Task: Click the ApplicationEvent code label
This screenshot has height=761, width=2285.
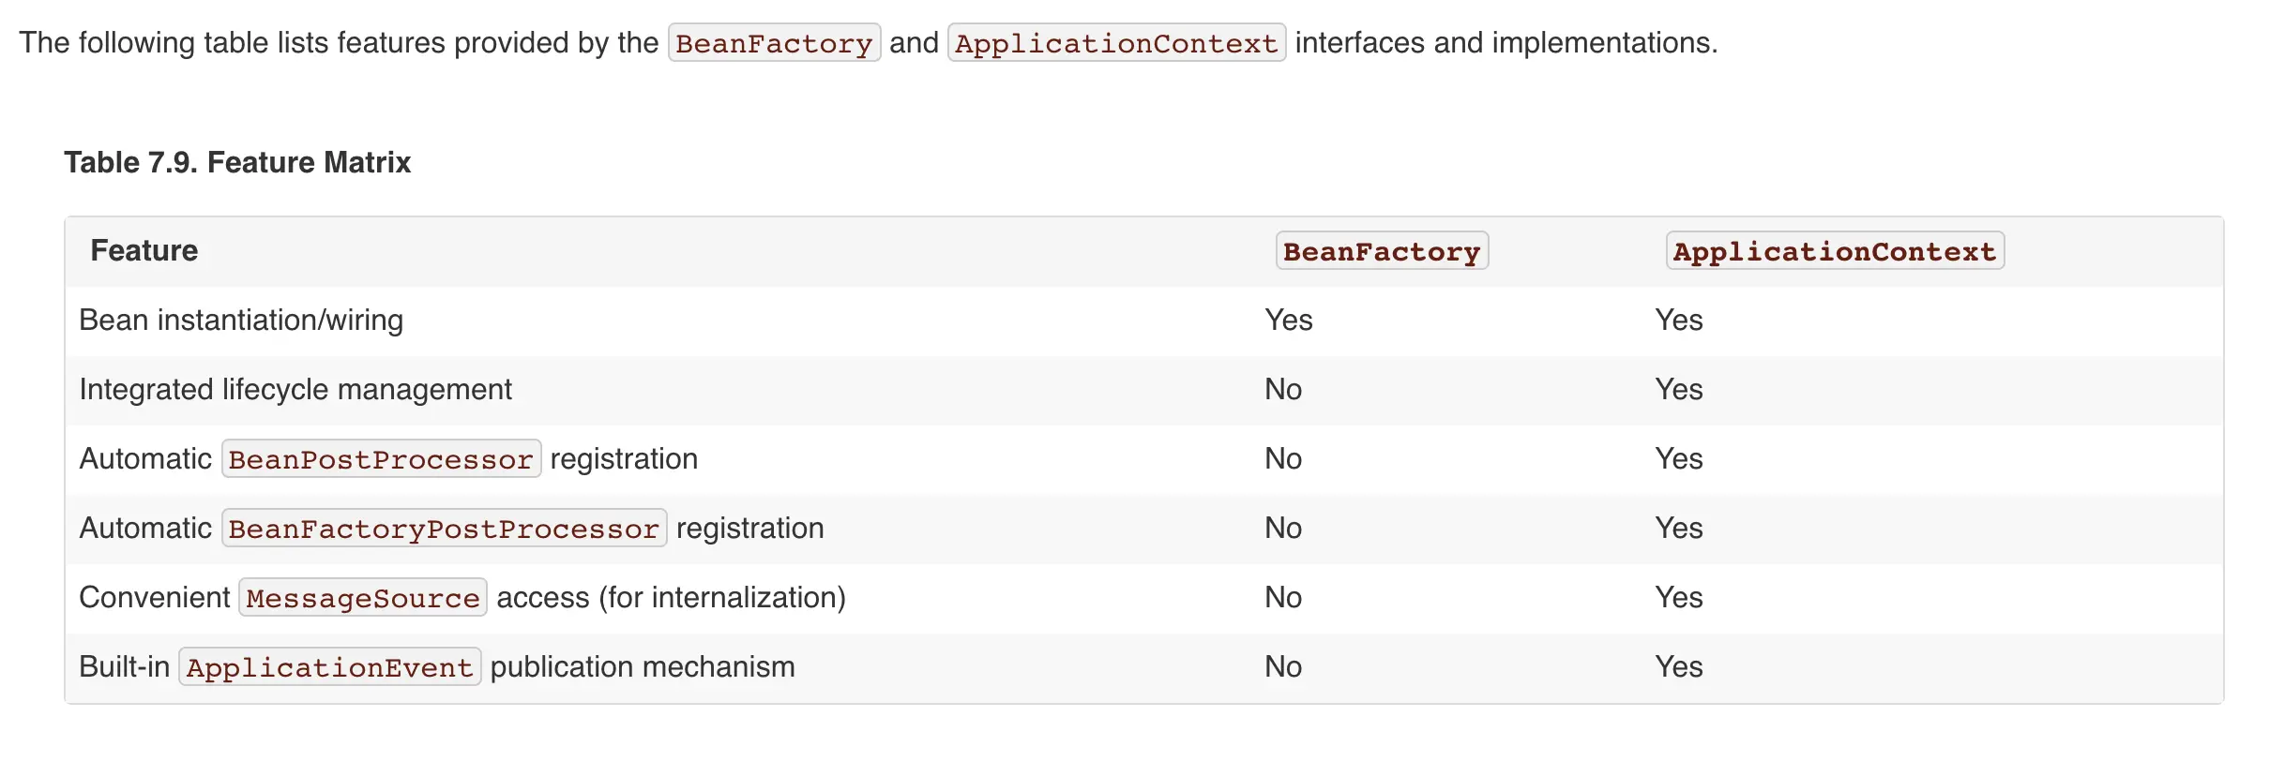Action: pyautogui.click(x=329, y=667)
